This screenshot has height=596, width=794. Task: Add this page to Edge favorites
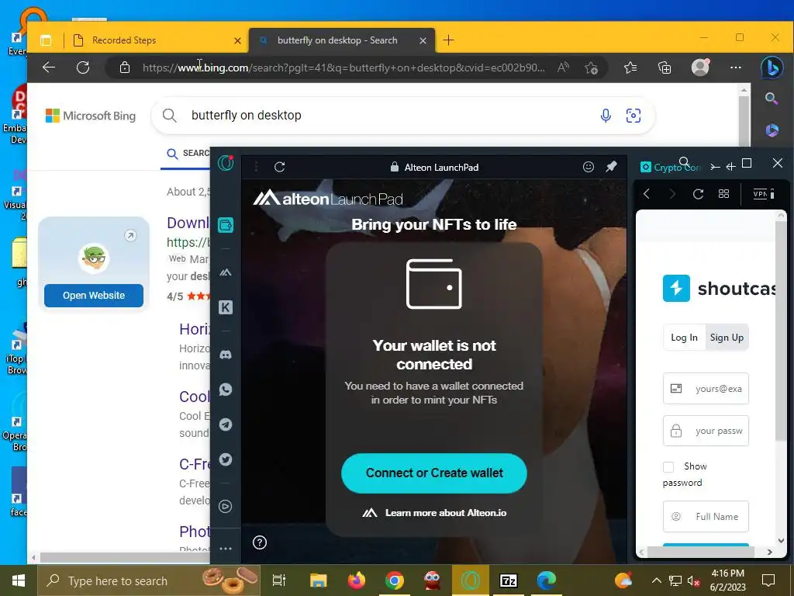(x=591, y=68)
